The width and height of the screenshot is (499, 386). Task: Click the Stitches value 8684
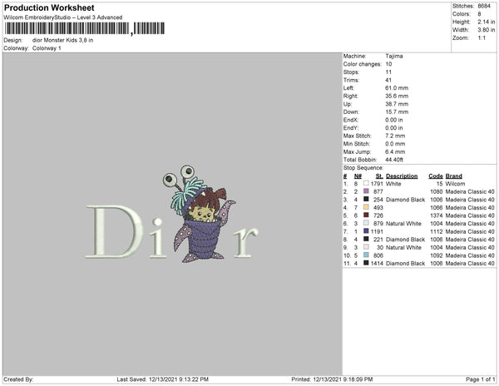[x=484, y=6]
